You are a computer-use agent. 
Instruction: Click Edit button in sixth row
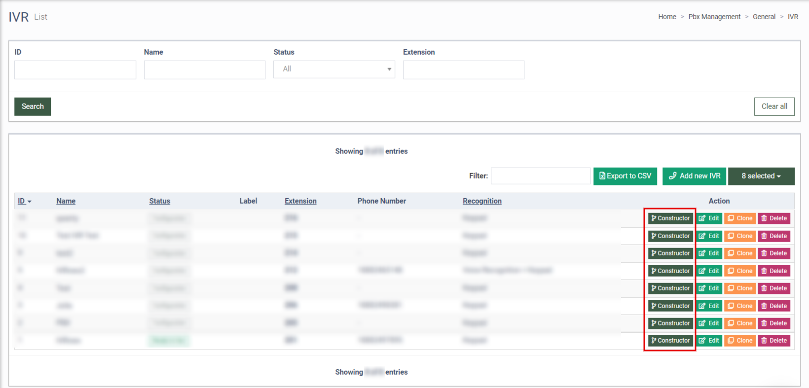[x=709, y=306]
